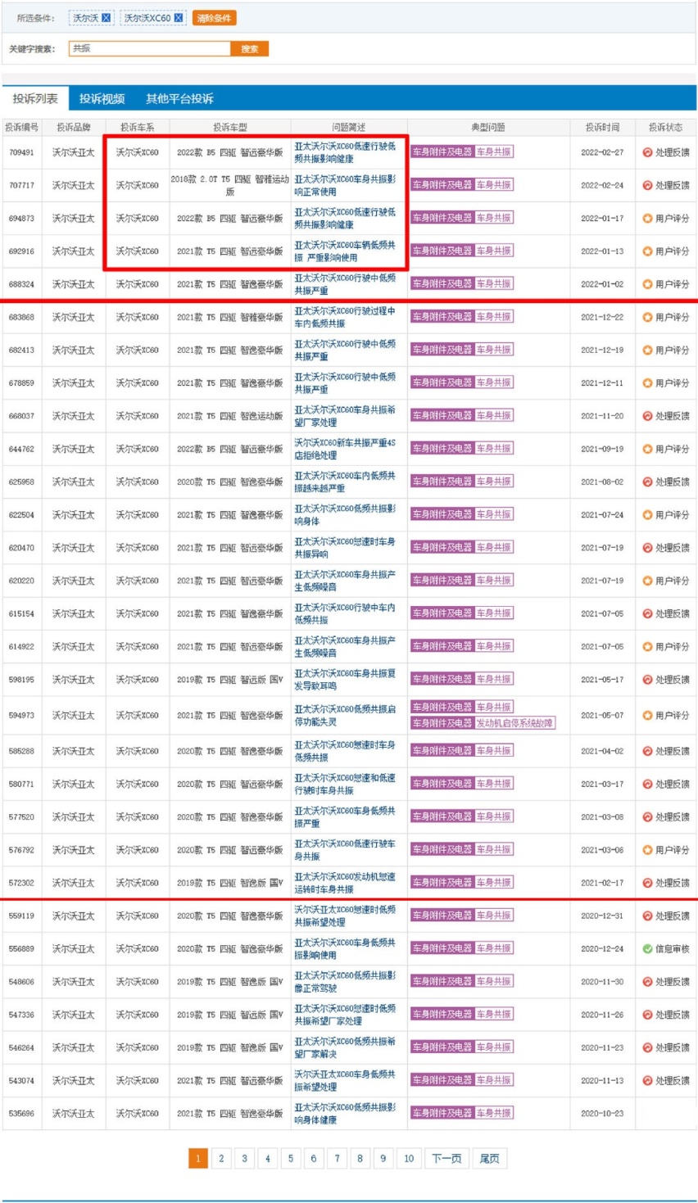Image resolution: width=698 pixels, height=1203 pixels.
Task: Open complaint link for row 709491
Action: point(345,152)
